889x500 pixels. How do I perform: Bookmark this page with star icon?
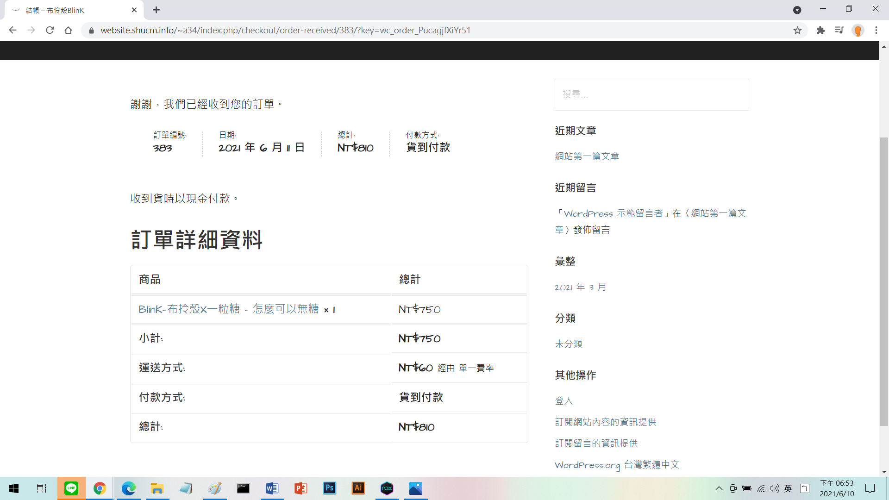(797, 31)
